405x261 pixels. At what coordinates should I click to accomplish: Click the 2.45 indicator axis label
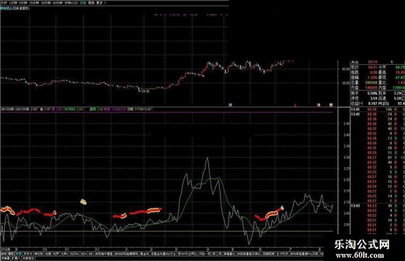(347, 124)
